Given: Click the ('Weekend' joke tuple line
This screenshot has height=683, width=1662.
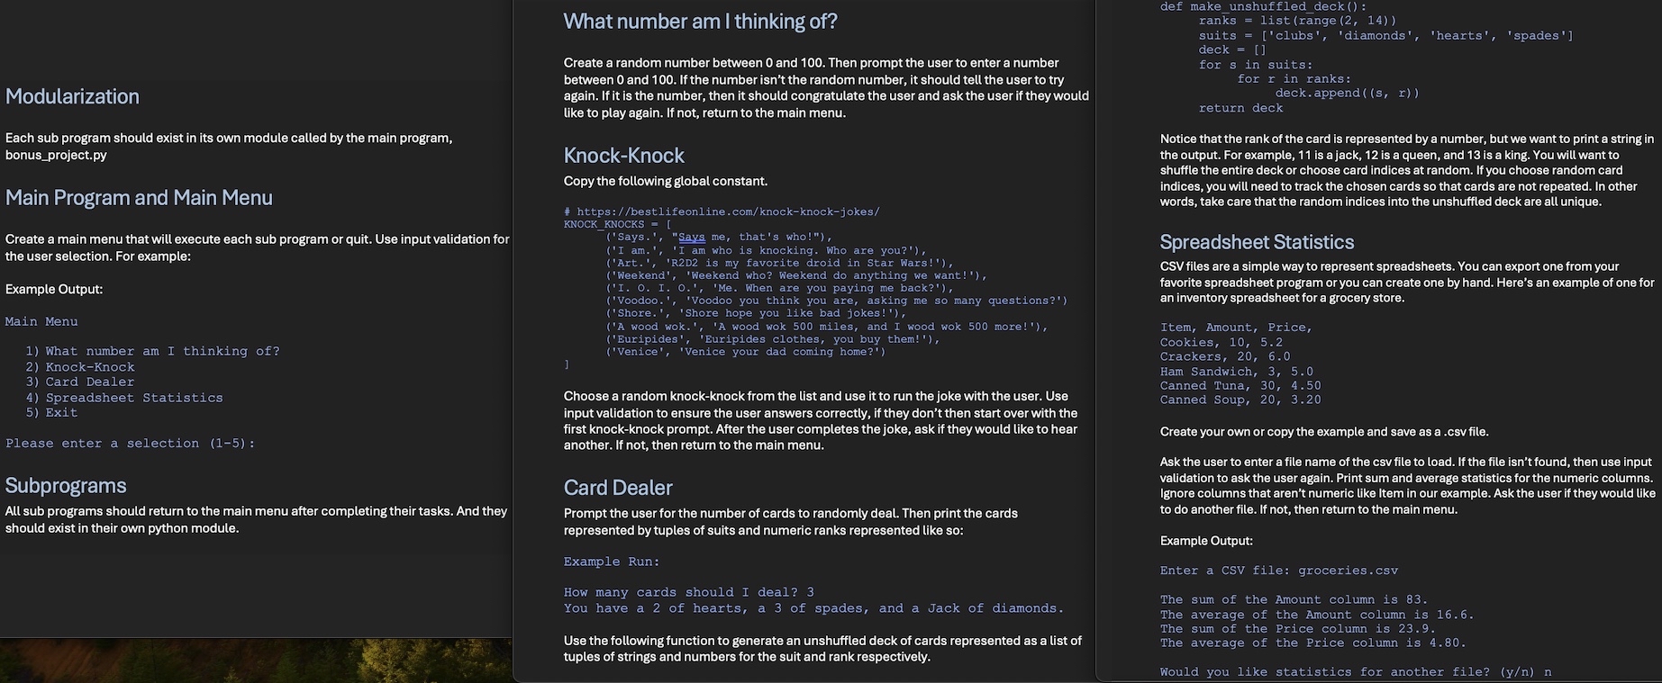Looking at the screenshot, I should tap(796, 276).
